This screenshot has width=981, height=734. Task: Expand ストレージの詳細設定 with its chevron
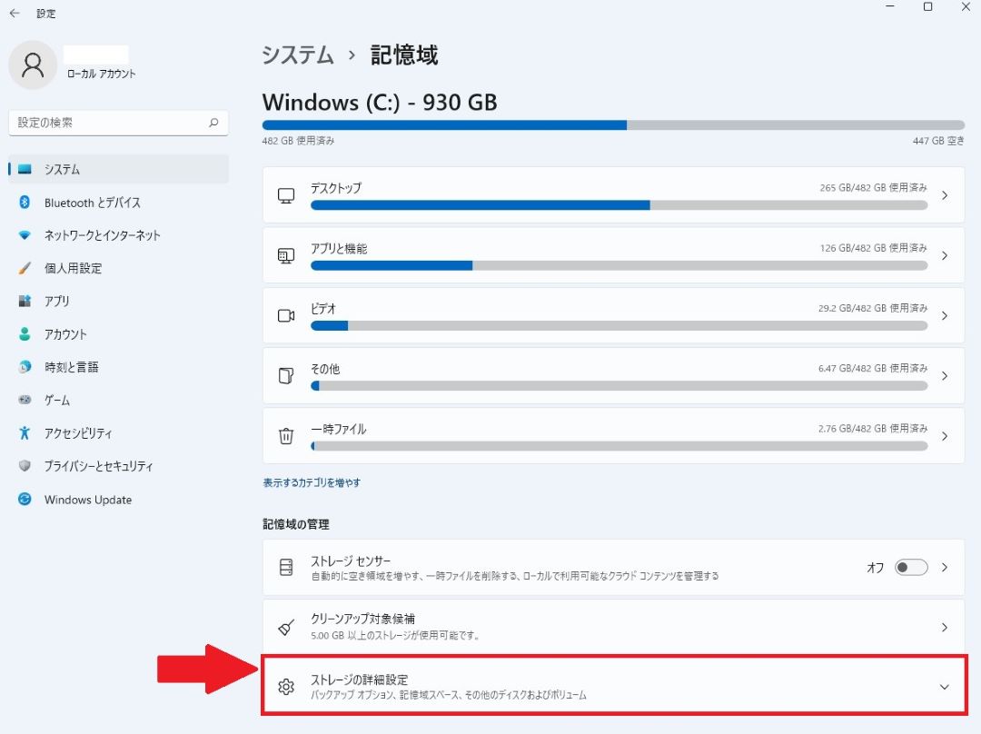(x=943, y=685)
